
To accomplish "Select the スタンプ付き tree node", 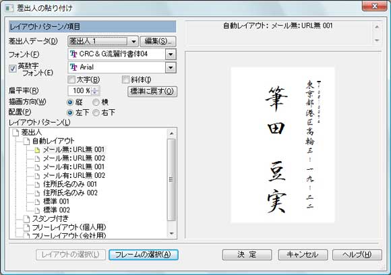I will click(x=51, y=219).
